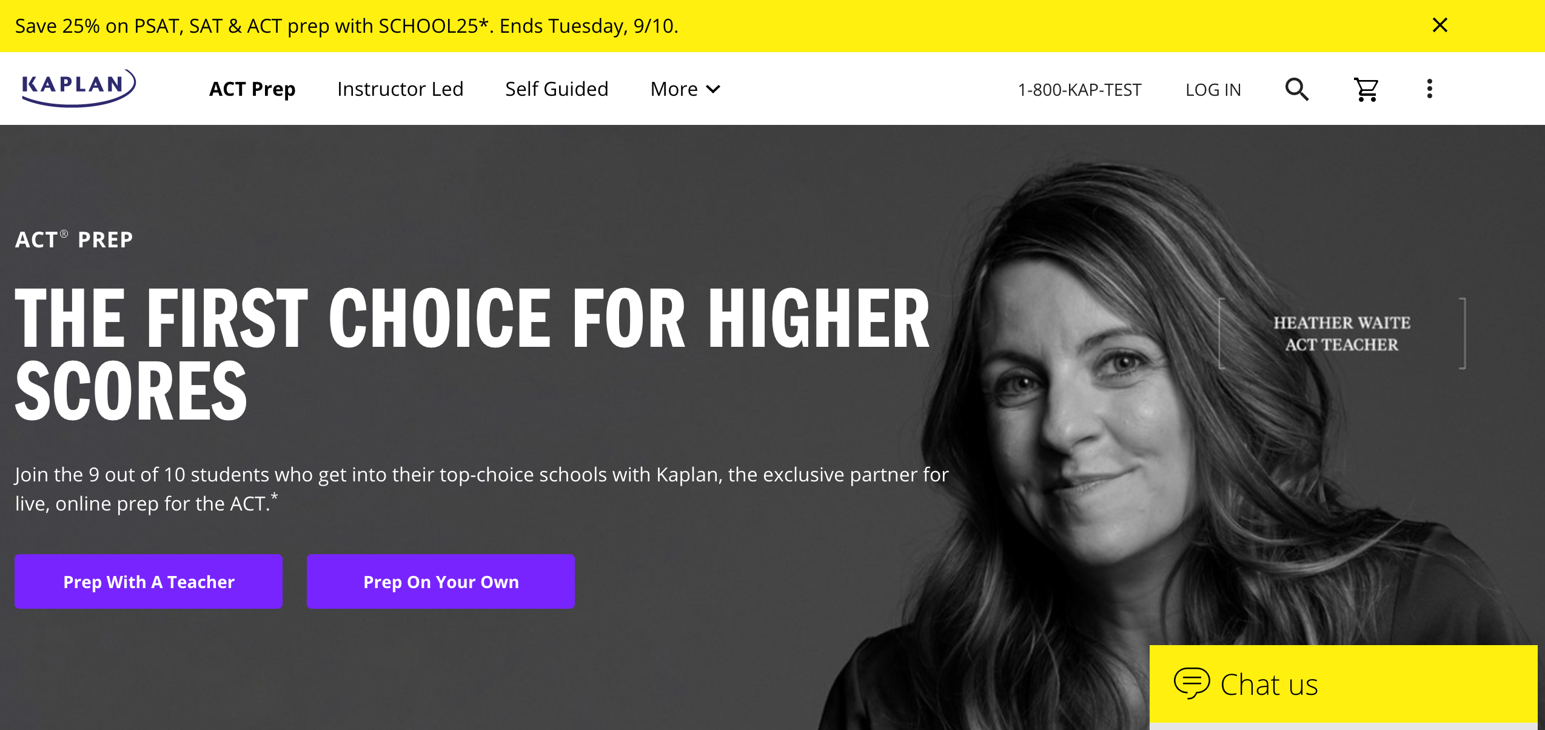1545x730 pixels.
Task: Click the SCHOOL25 promo banner text
Action: (346, 26)
